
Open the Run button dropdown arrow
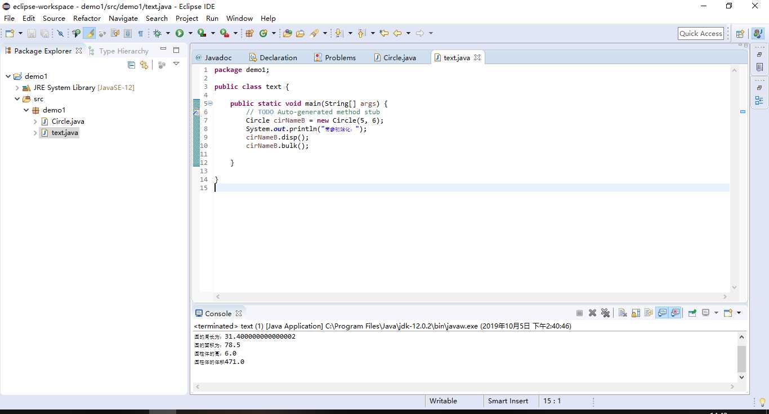click(190, 33)
